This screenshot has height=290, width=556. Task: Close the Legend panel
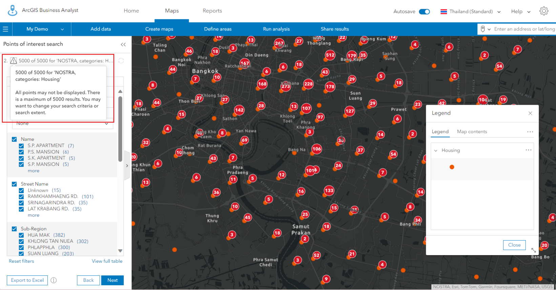click(530, 113)
